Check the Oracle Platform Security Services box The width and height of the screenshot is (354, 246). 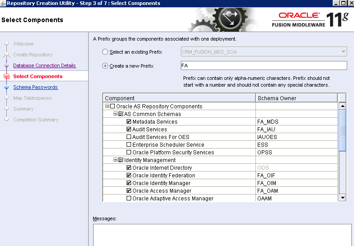tap(129, 153)
